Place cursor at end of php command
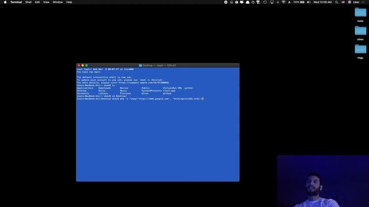The height and width of the screenshot is (207, 369). pyautogui.click(x=203, y=99)
